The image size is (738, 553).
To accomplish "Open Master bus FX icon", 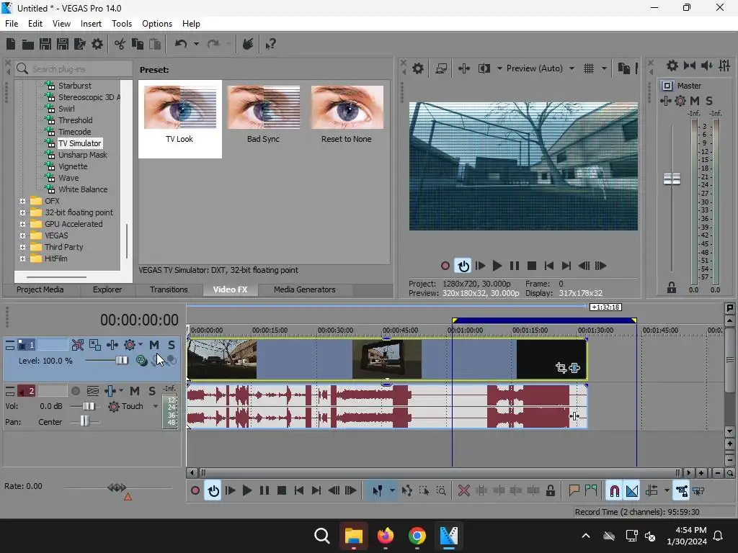I will 665,101.
